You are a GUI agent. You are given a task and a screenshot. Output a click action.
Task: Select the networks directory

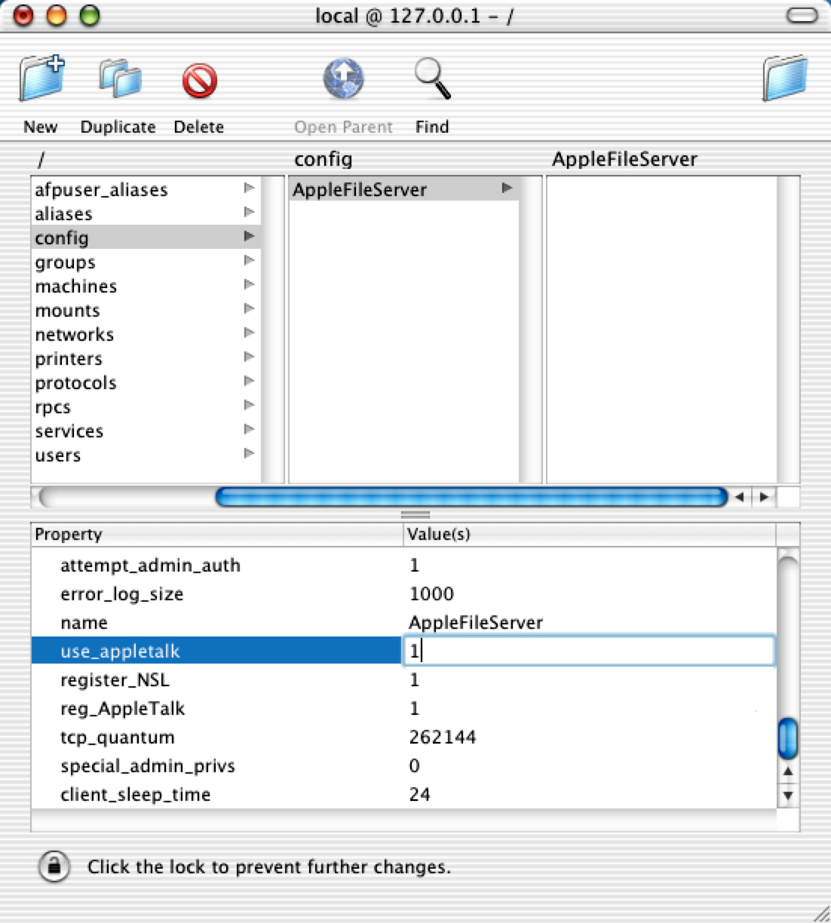146,334
